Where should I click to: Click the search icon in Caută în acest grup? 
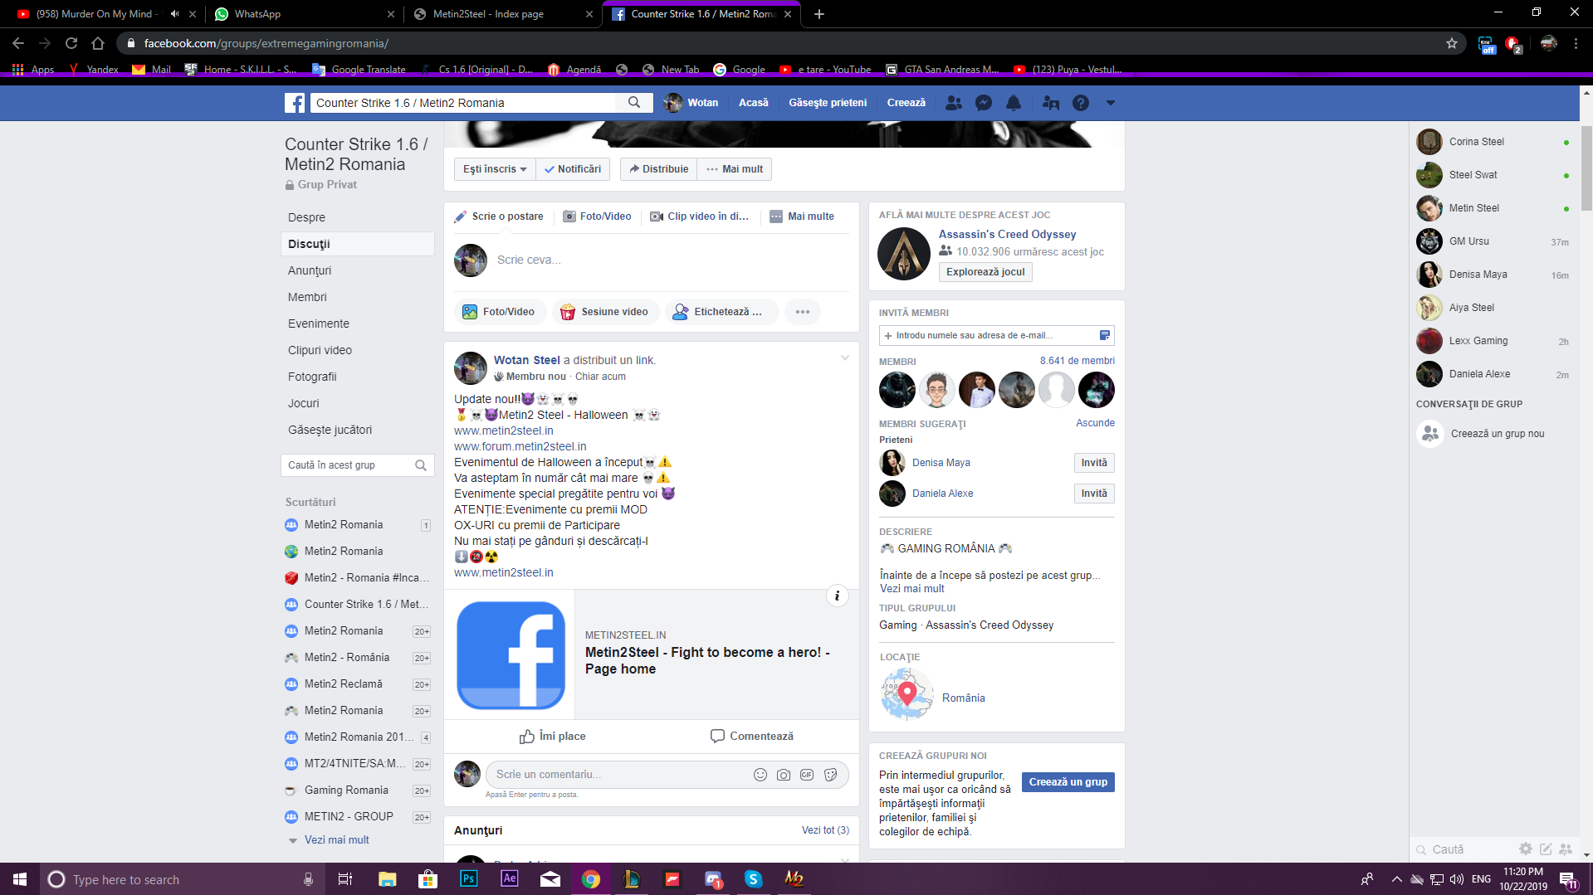[421, 465]
